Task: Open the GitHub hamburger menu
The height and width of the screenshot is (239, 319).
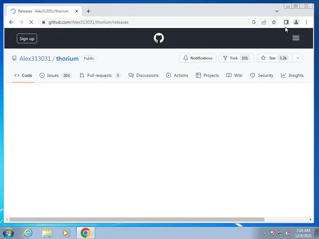Action: point(296,38)
